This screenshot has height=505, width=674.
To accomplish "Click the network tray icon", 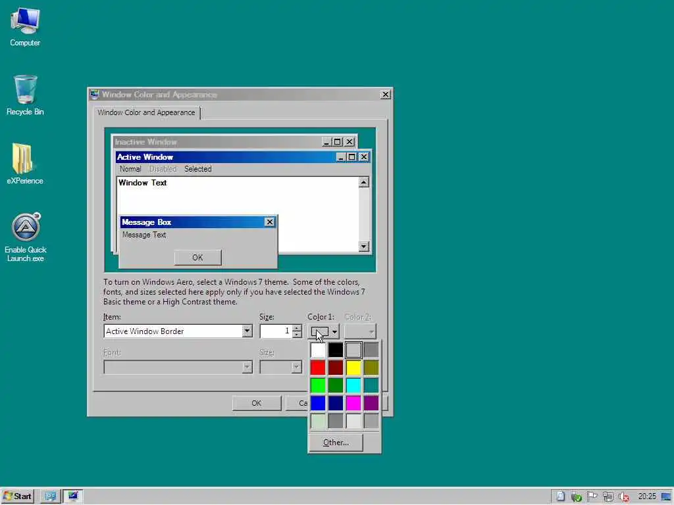I will [x=608, y=496].
